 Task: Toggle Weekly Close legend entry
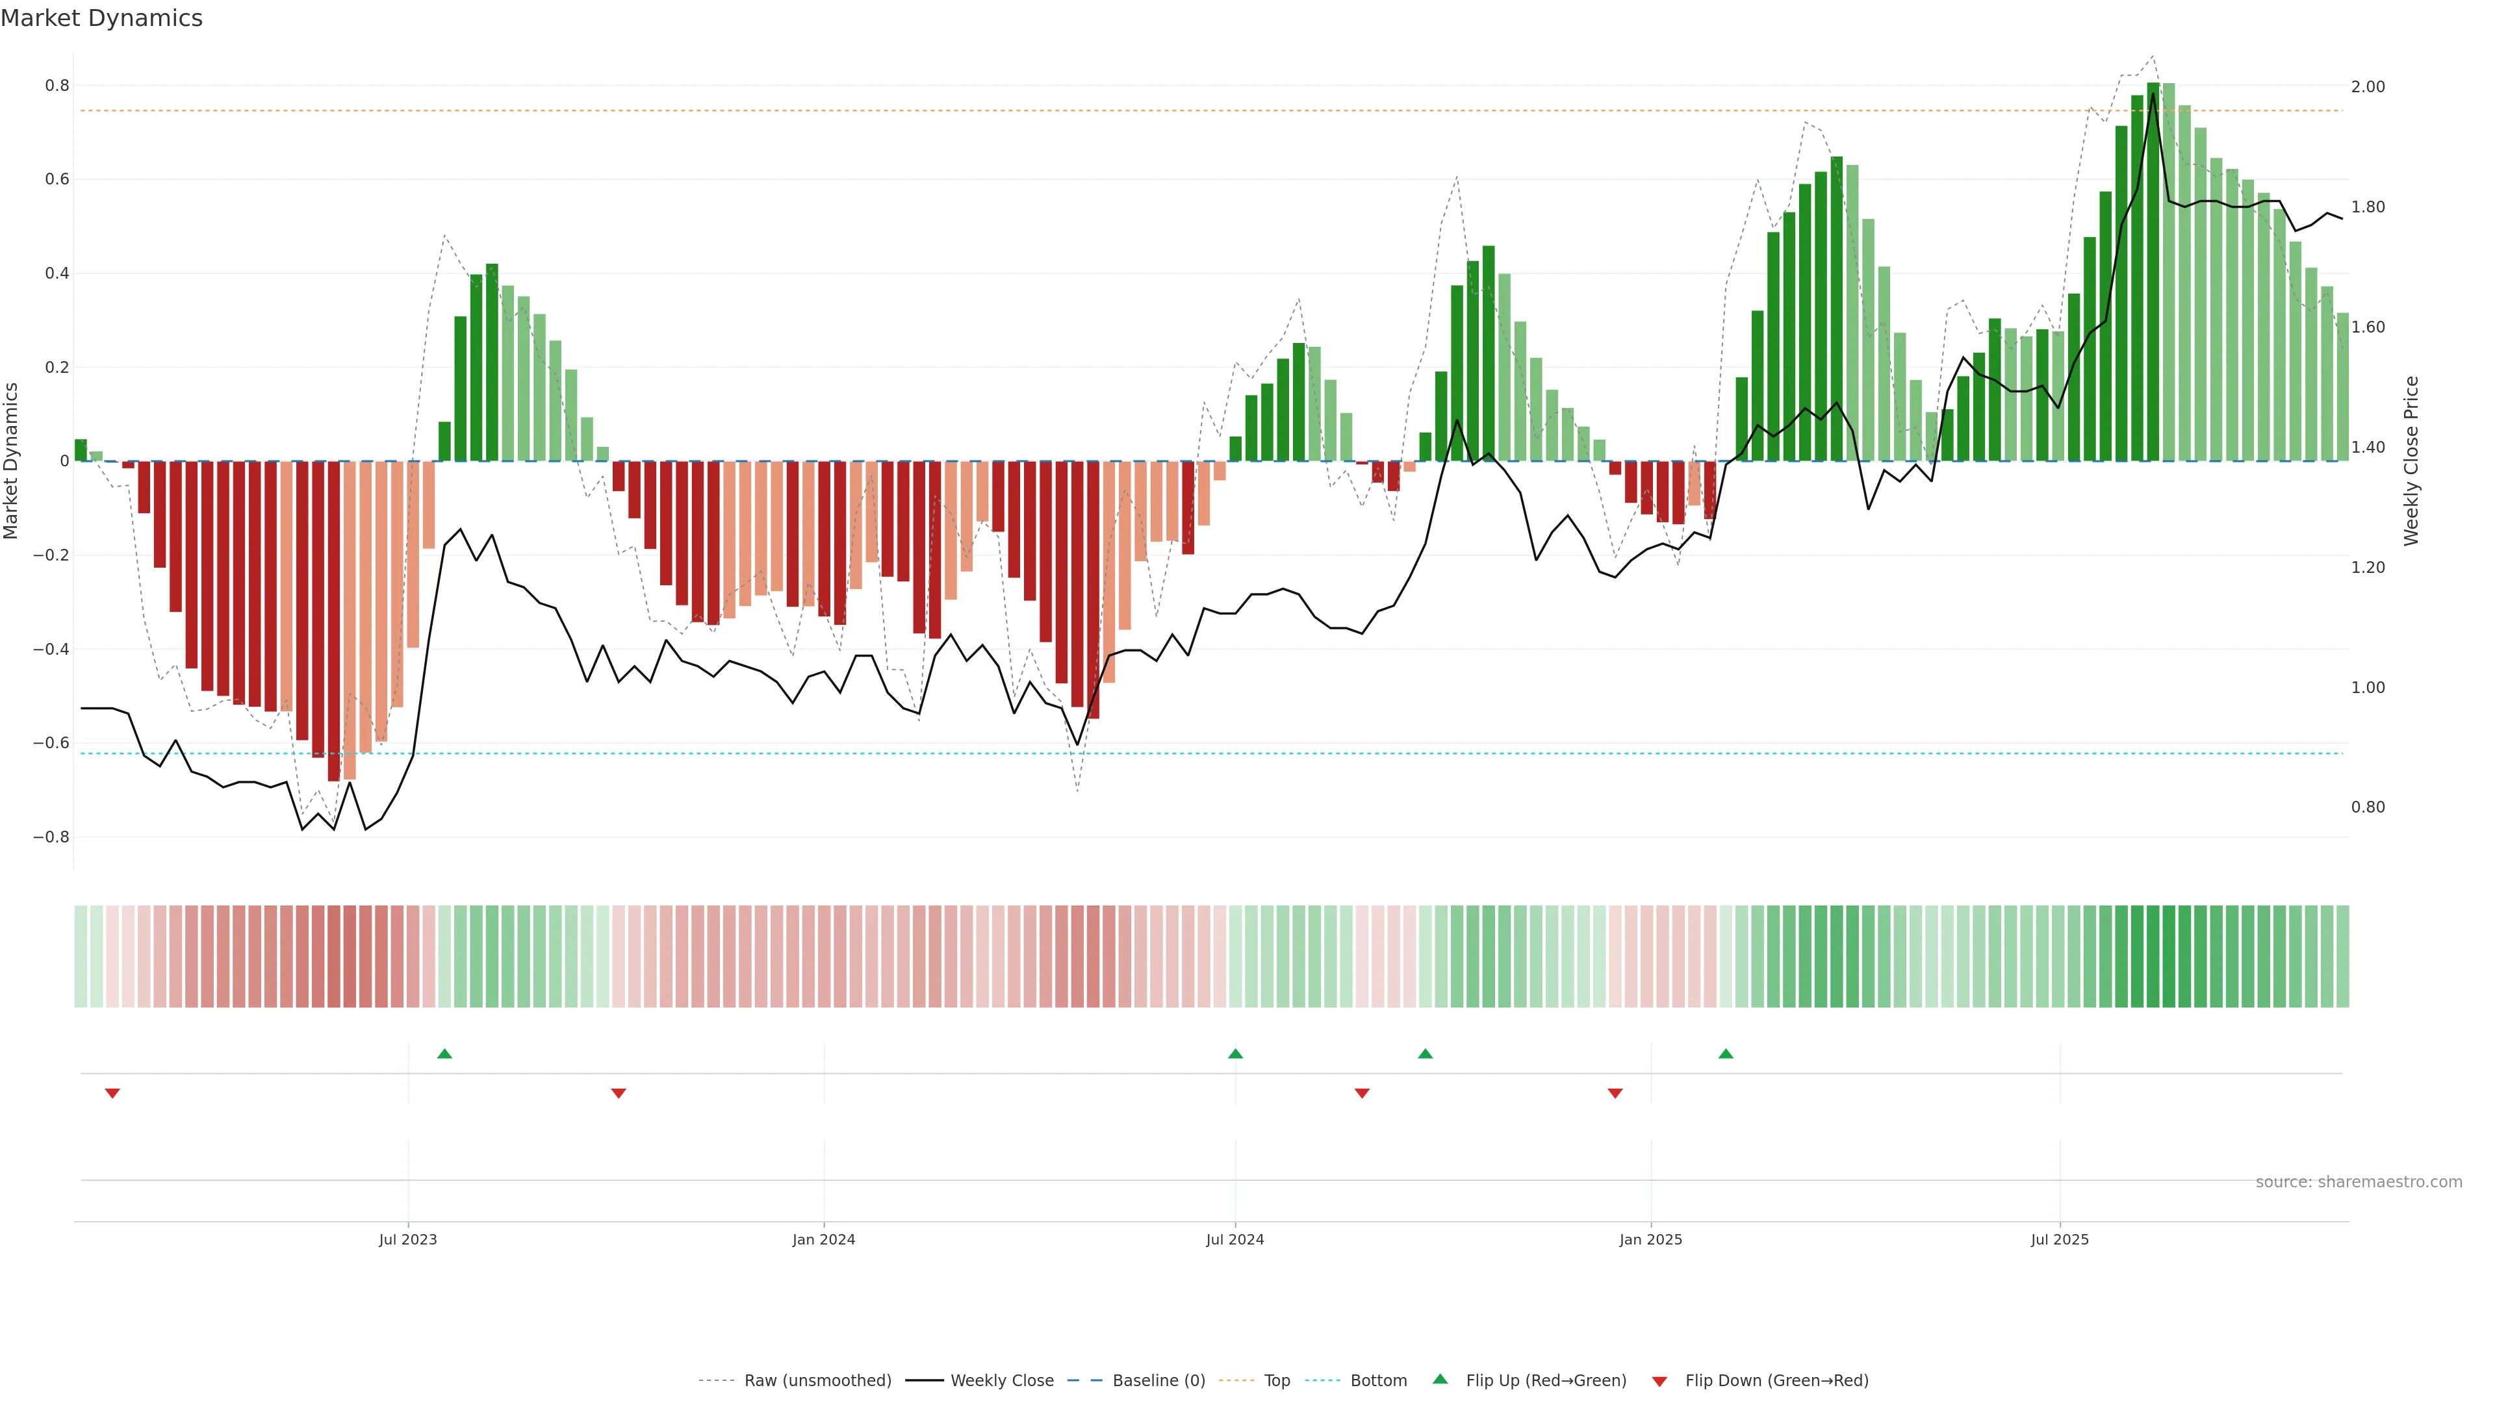click(x=1001, y=1381)
